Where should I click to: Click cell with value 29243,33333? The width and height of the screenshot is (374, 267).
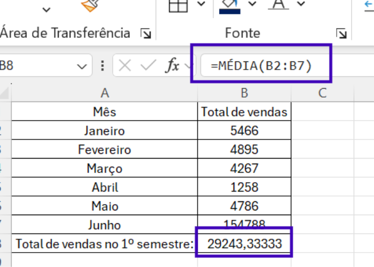click(244, 244)
